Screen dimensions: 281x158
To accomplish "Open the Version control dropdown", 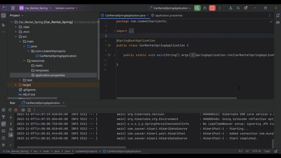I will [x=66, y=8].
